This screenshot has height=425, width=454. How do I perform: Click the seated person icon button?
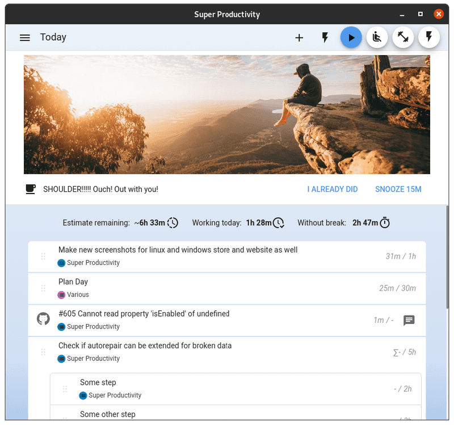[377, 37]
